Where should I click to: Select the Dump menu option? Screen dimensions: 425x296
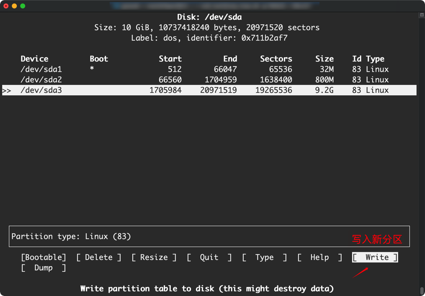(44, 268)
